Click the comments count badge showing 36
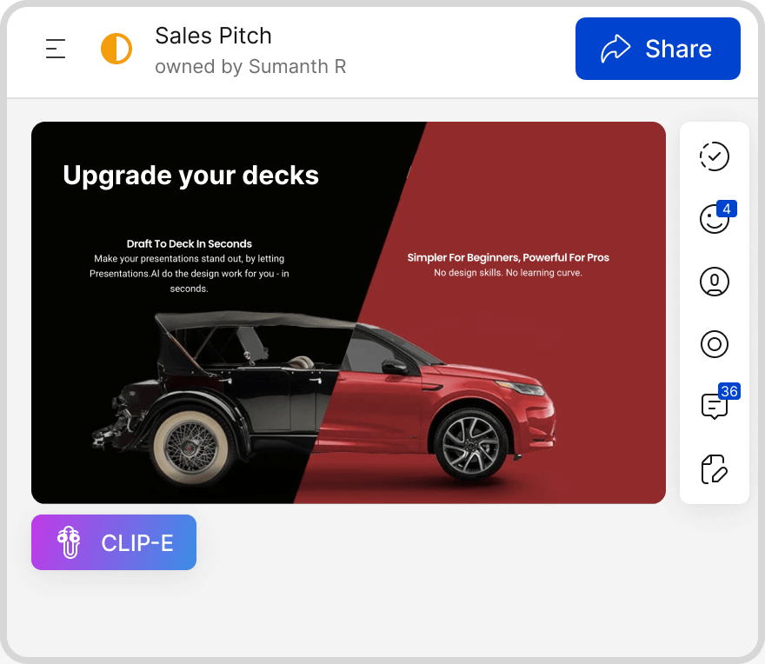 pyautogui.click(x=728, y=391)
